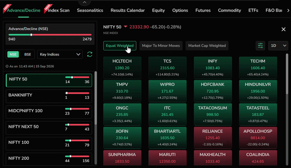The height and width of the screenshot is (168, 291).
Task: Open the SUNPHARMA stock tile
Action: tap(122, 158)
